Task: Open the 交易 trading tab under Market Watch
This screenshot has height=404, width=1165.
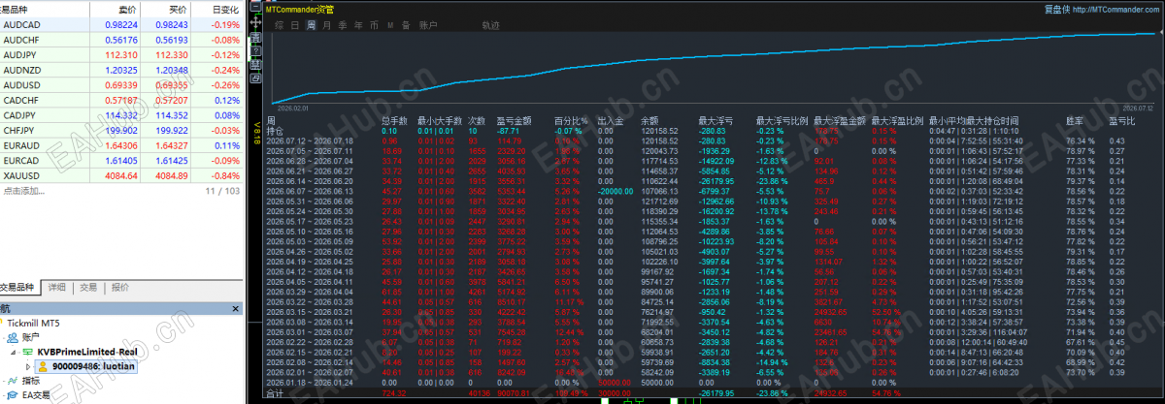Action: [x=88, y=288]
